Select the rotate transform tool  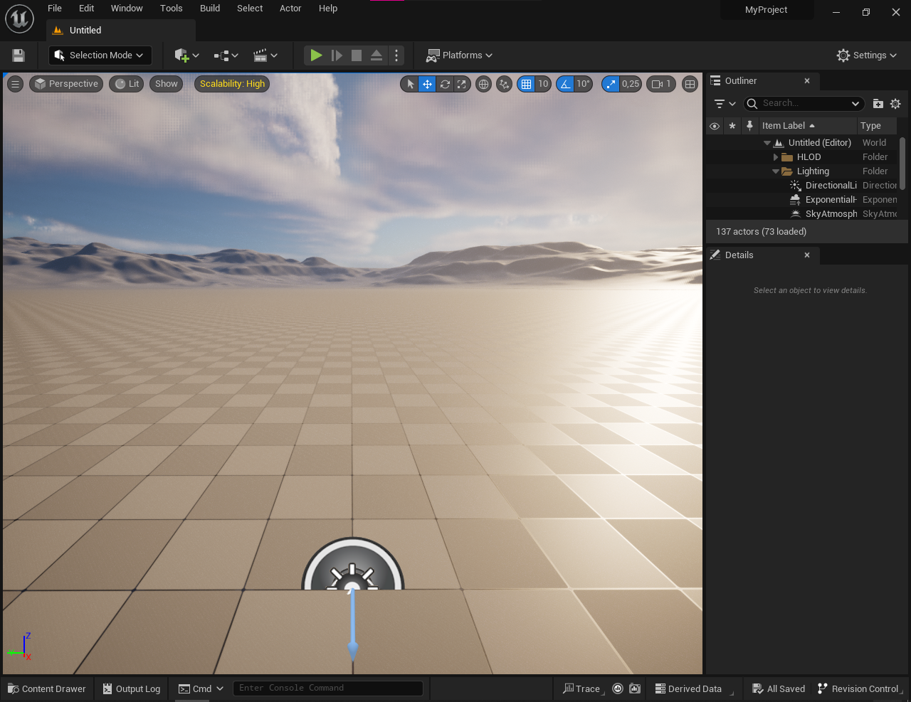[445, 84]
